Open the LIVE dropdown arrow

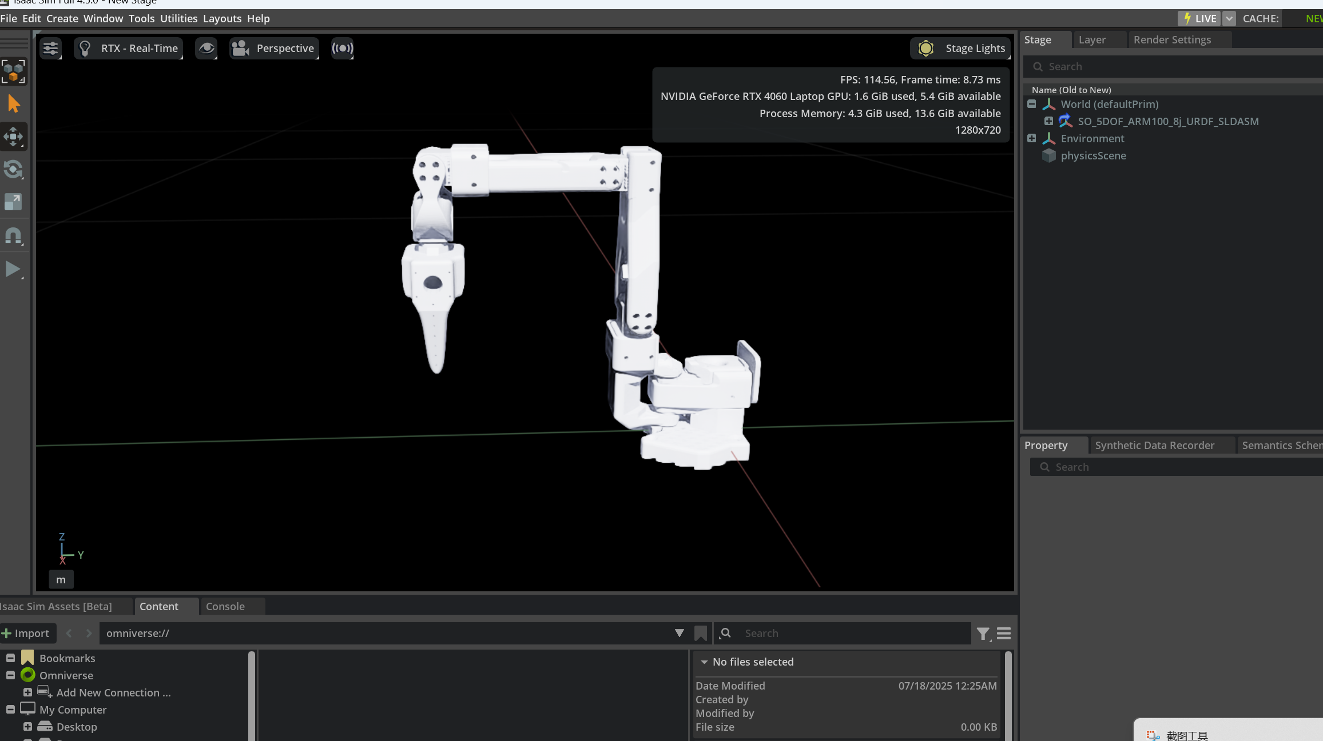1229,18
